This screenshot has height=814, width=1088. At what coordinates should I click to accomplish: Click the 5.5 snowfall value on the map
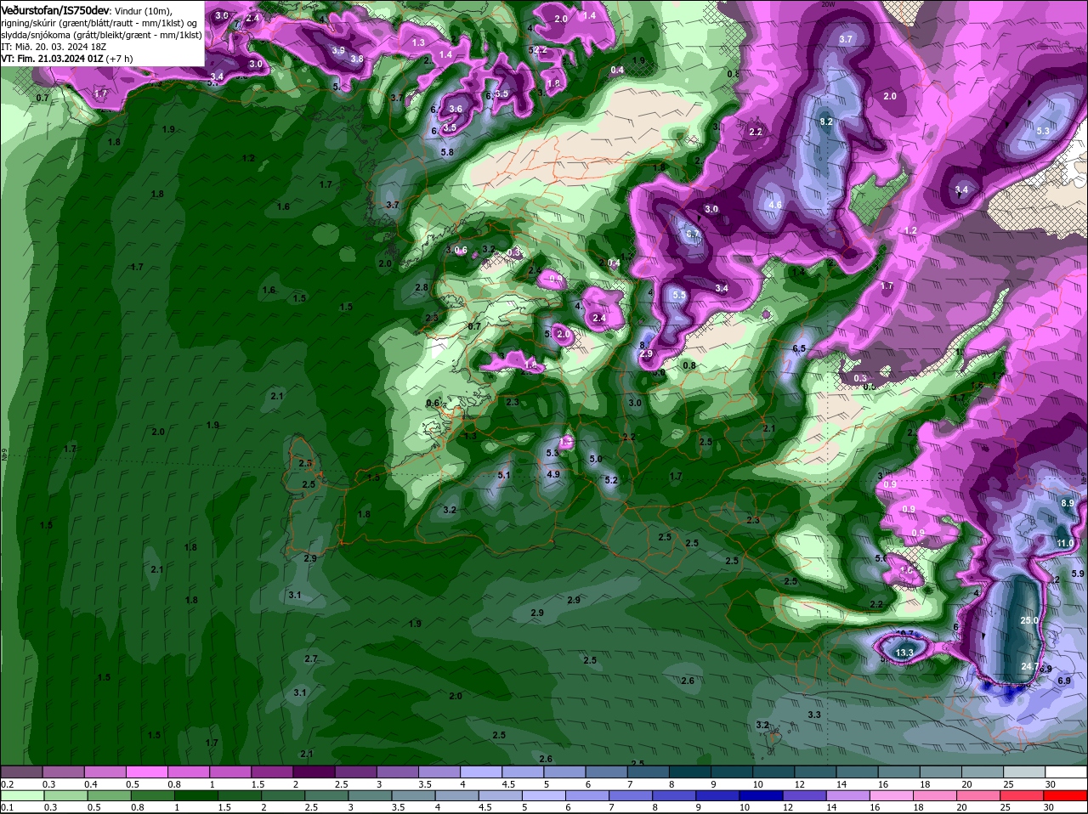click(679, 295)
